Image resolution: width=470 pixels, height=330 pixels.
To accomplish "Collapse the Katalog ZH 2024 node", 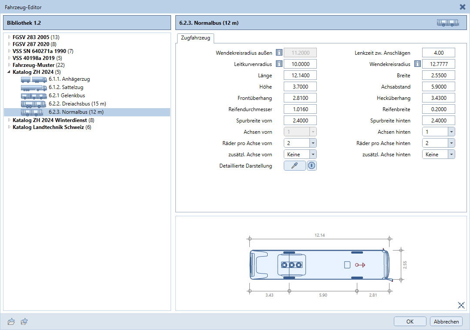I will tap(9, 72).
